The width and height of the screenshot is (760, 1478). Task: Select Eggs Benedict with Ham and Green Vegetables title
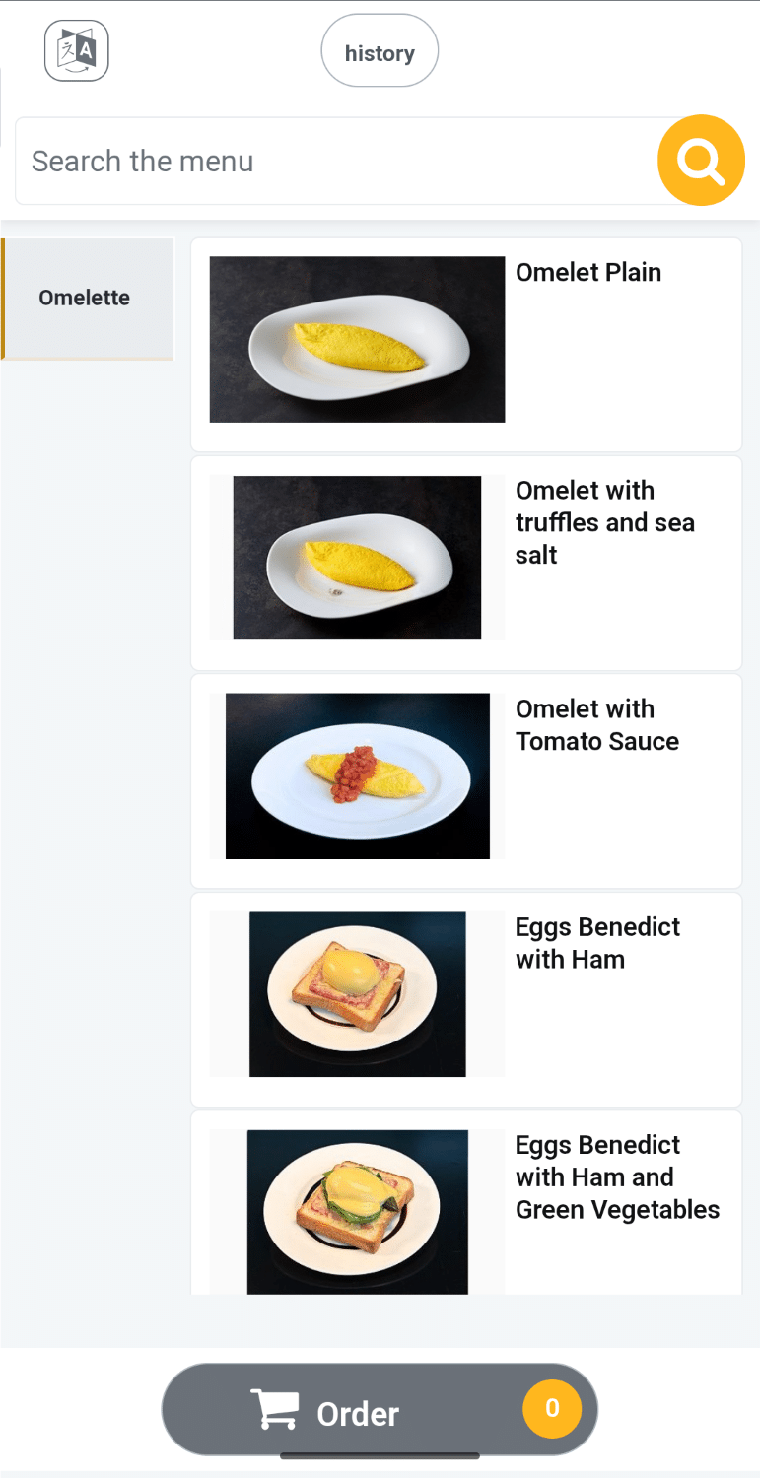(617, 1177)
